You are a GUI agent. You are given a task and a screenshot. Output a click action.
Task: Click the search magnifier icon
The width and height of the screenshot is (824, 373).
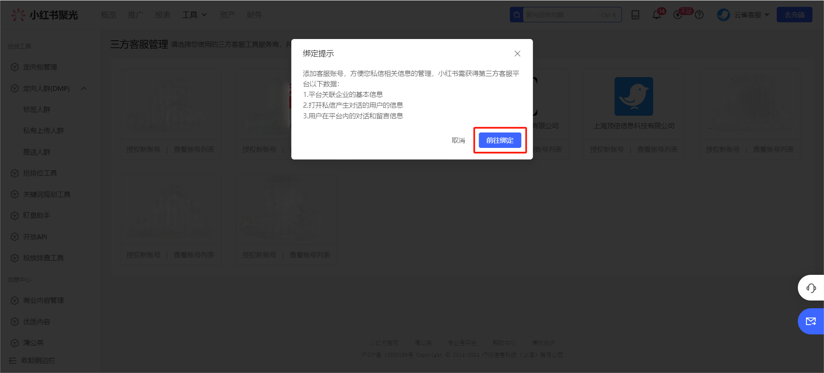[517, 15]
